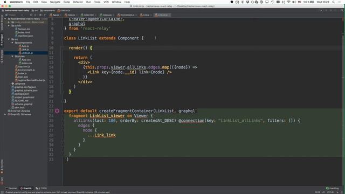Image resolution: width=345 pixels, height=194 pixels.
Task: Open the VCS menu
Action: (x=106, y=2)
